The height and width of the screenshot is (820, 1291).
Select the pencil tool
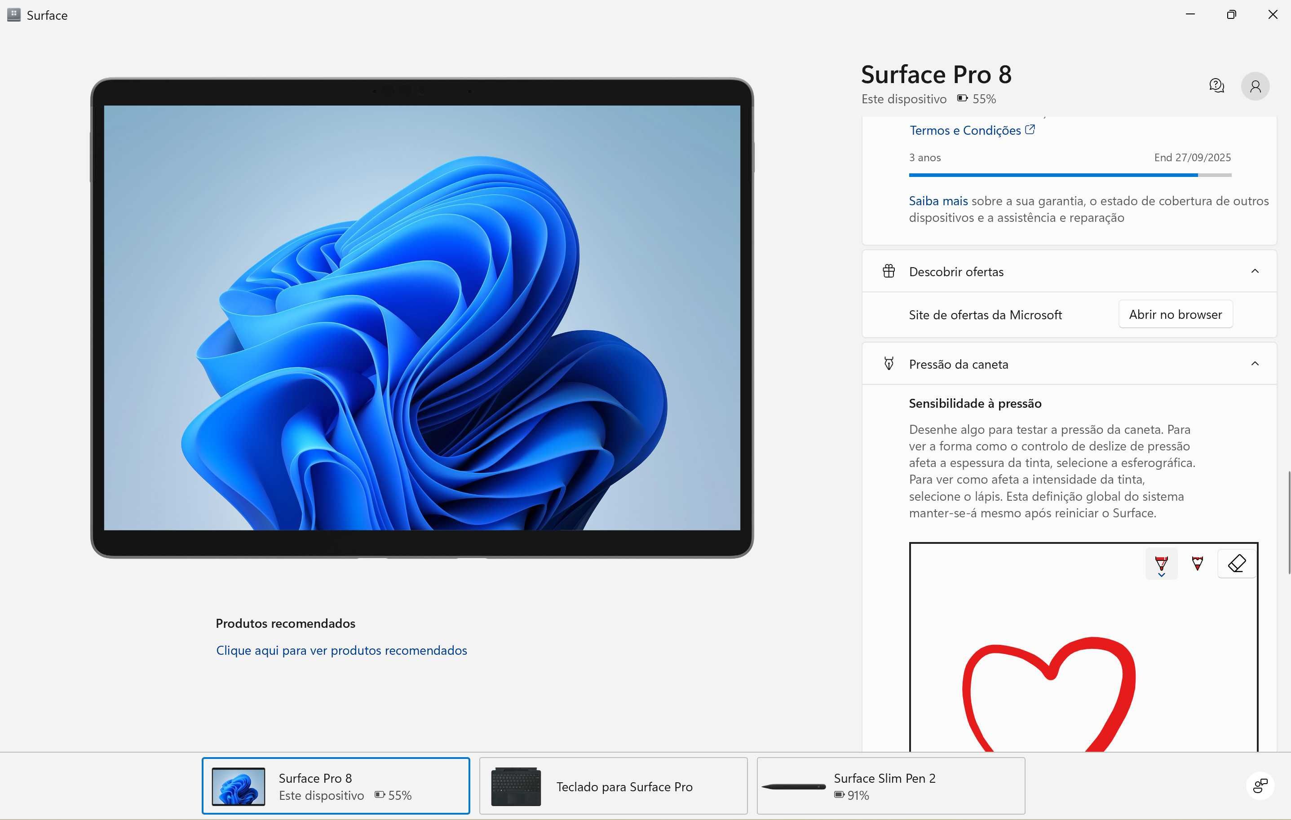(x=1197, y=563)
